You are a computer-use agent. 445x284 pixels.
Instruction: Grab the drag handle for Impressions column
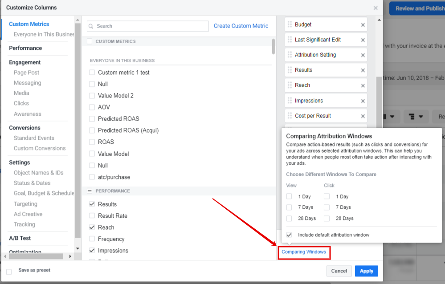point(290,101)
